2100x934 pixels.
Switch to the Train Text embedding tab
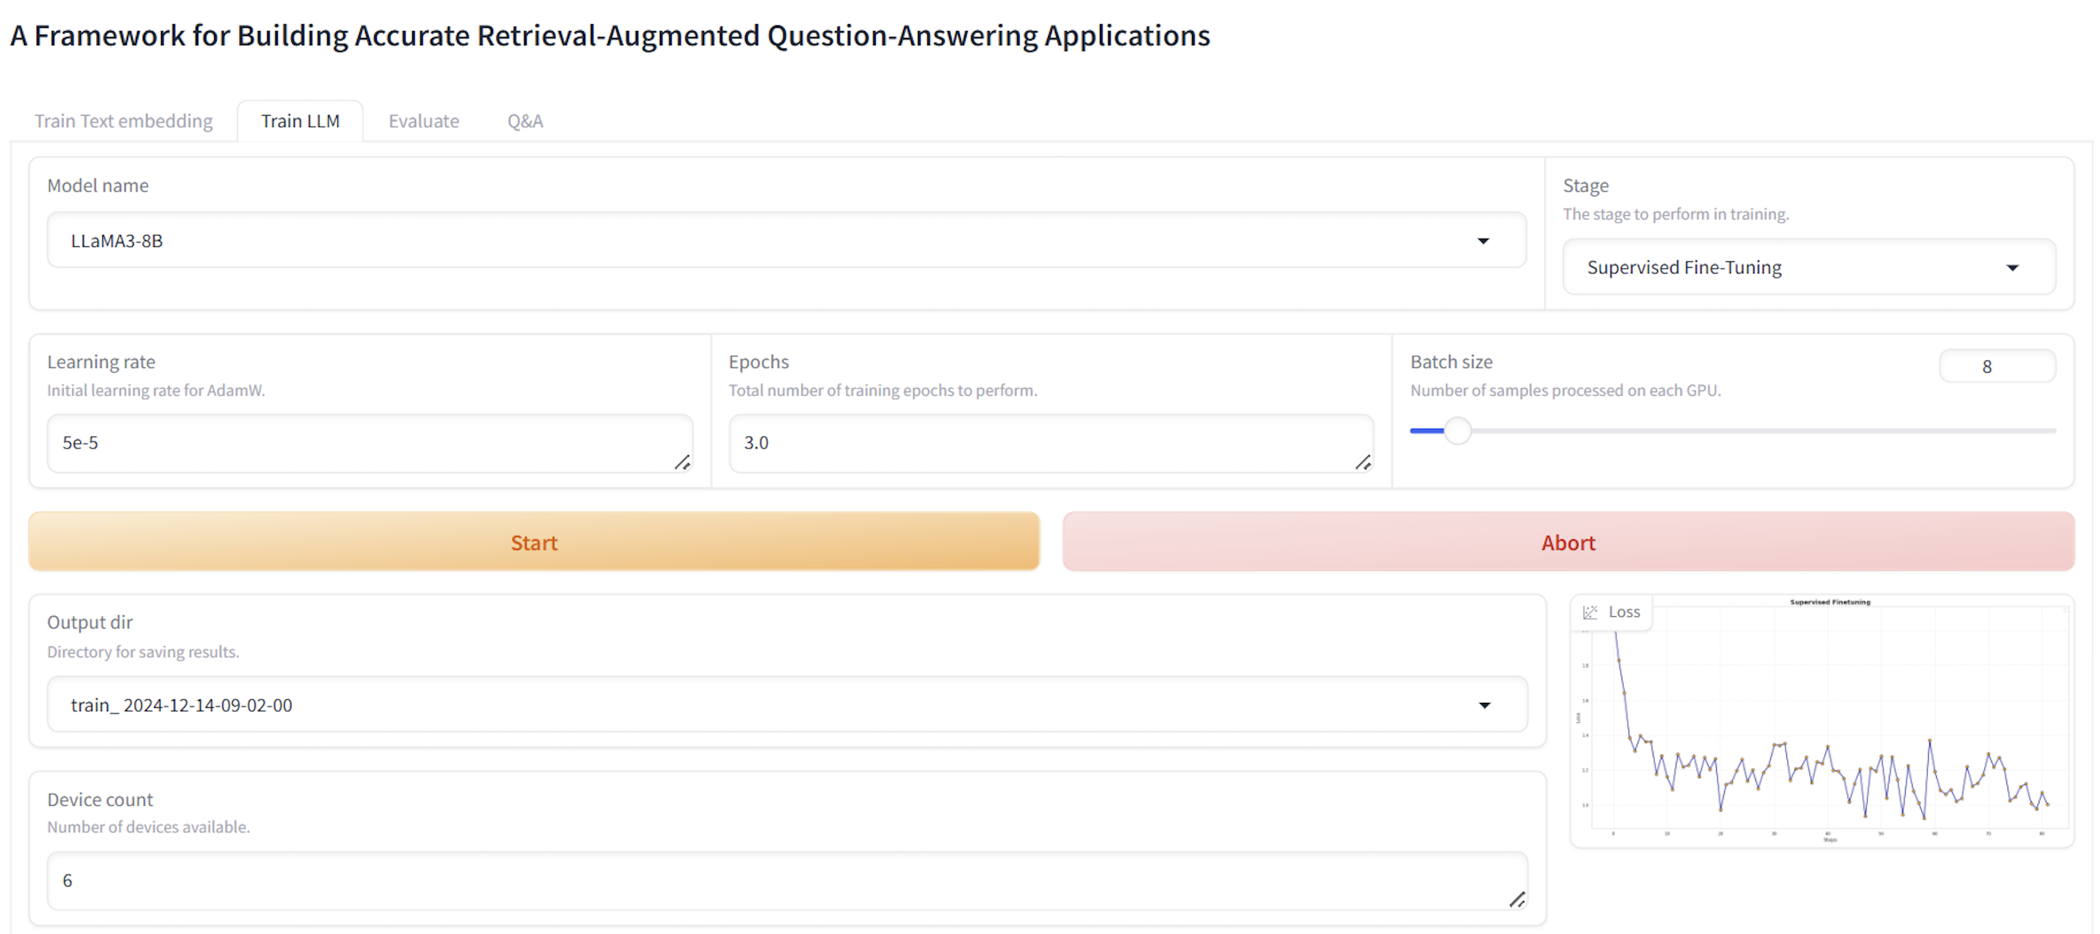pyautogui.click(x=123, y=121)
